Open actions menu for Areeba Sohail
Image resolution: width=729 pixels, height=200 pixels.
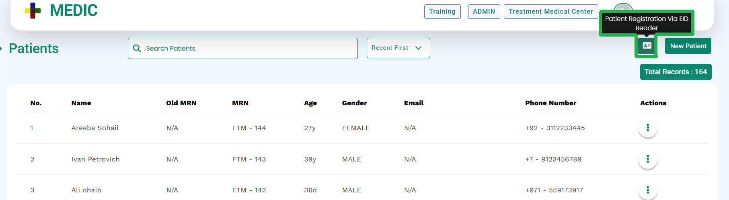(x=647, y=128)
